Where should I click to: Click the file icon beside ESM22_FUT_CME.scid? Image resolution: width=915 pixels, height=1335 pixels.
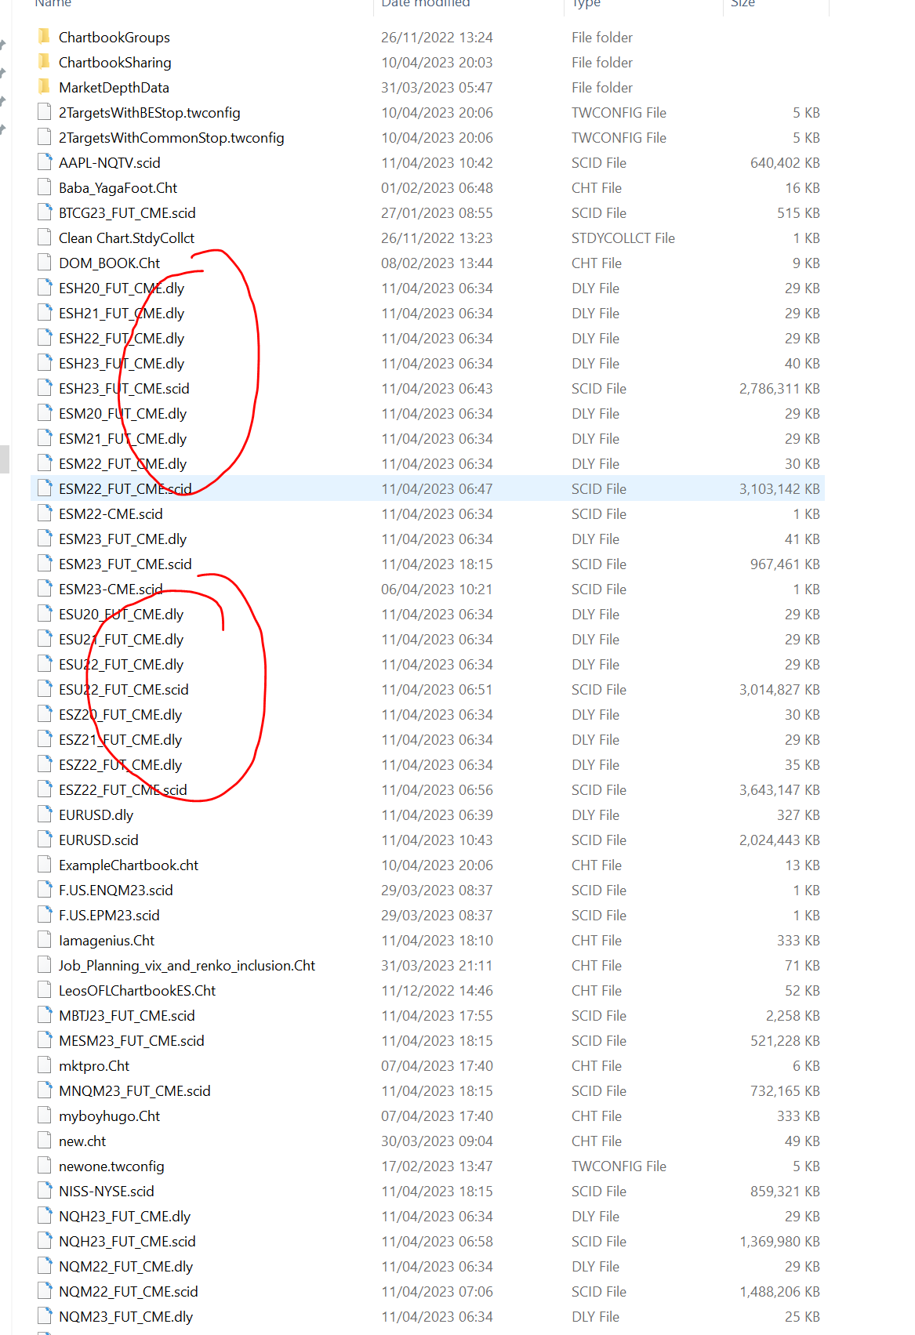[45, 488]
